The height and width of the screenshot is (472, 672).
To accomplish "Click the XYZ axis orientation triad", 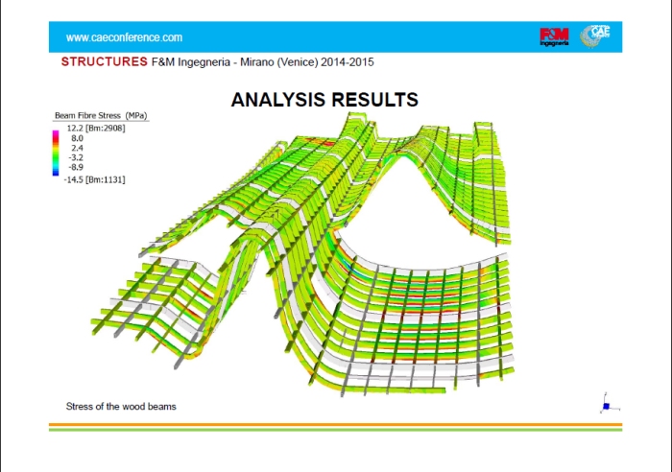I will (x=605, y=404).
